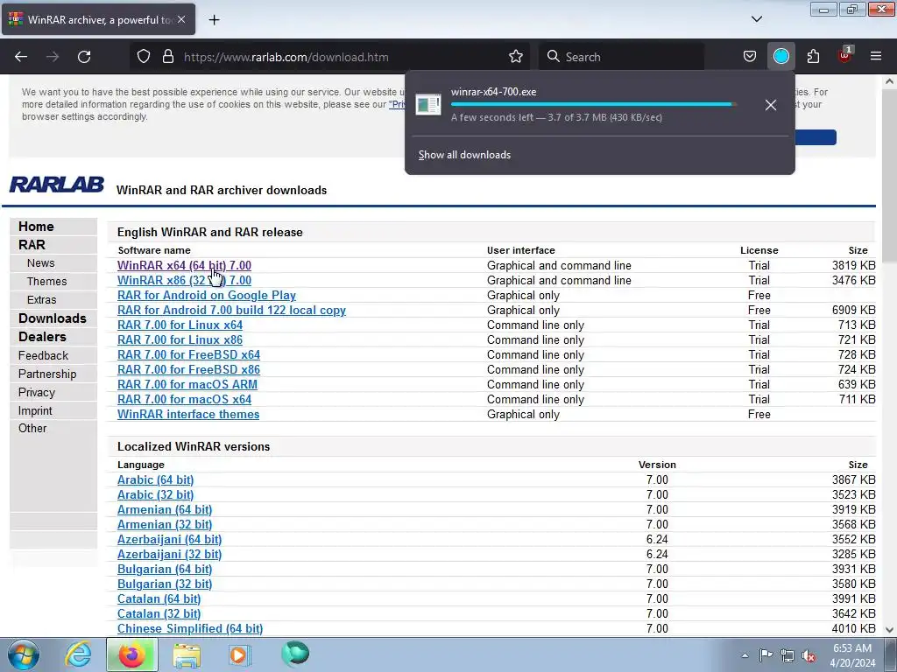
Task: Click the download progress bar
Action: click(x=593, y=105)
